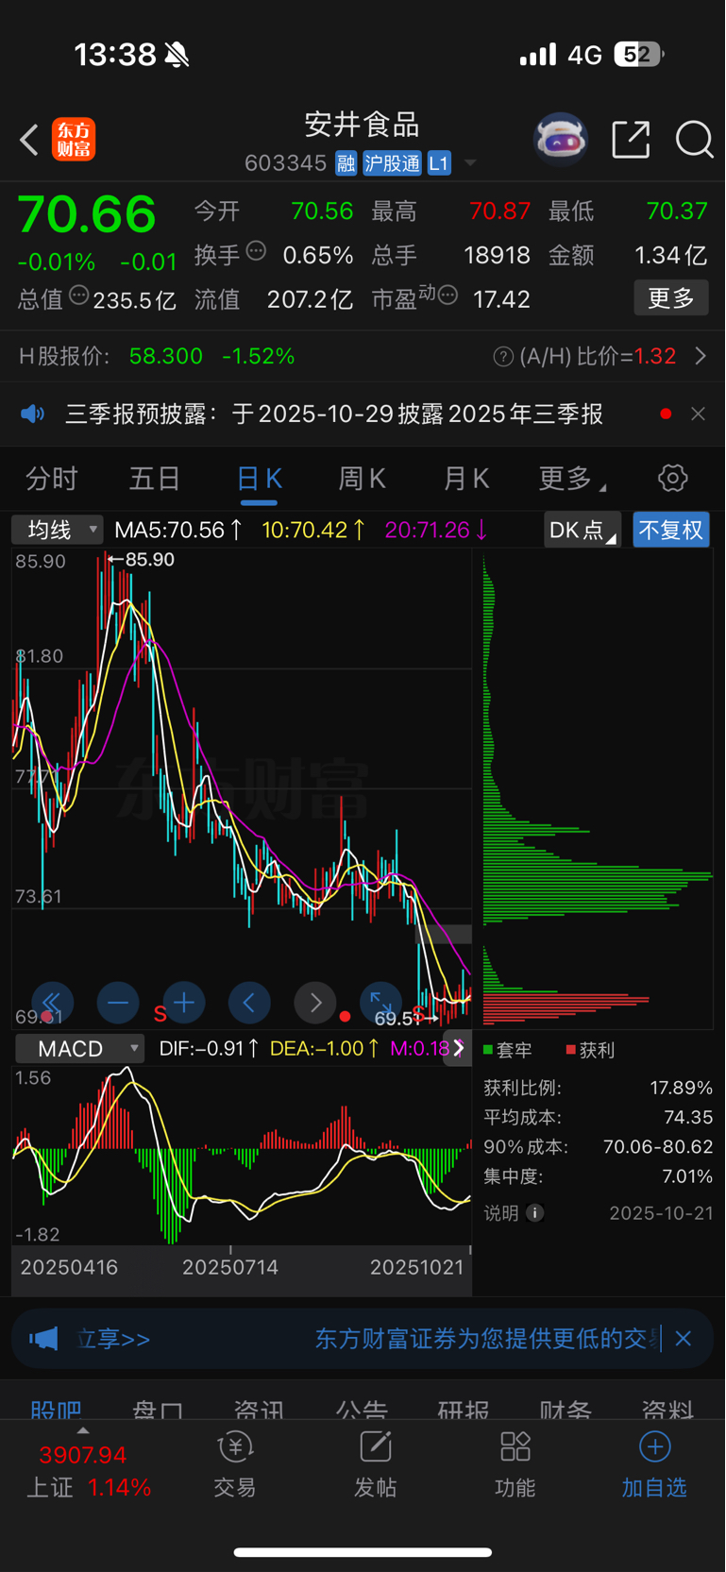Open 公告 tab
The height and width of the screenshot is (1572, 726).
click(x=362, y=1409)
